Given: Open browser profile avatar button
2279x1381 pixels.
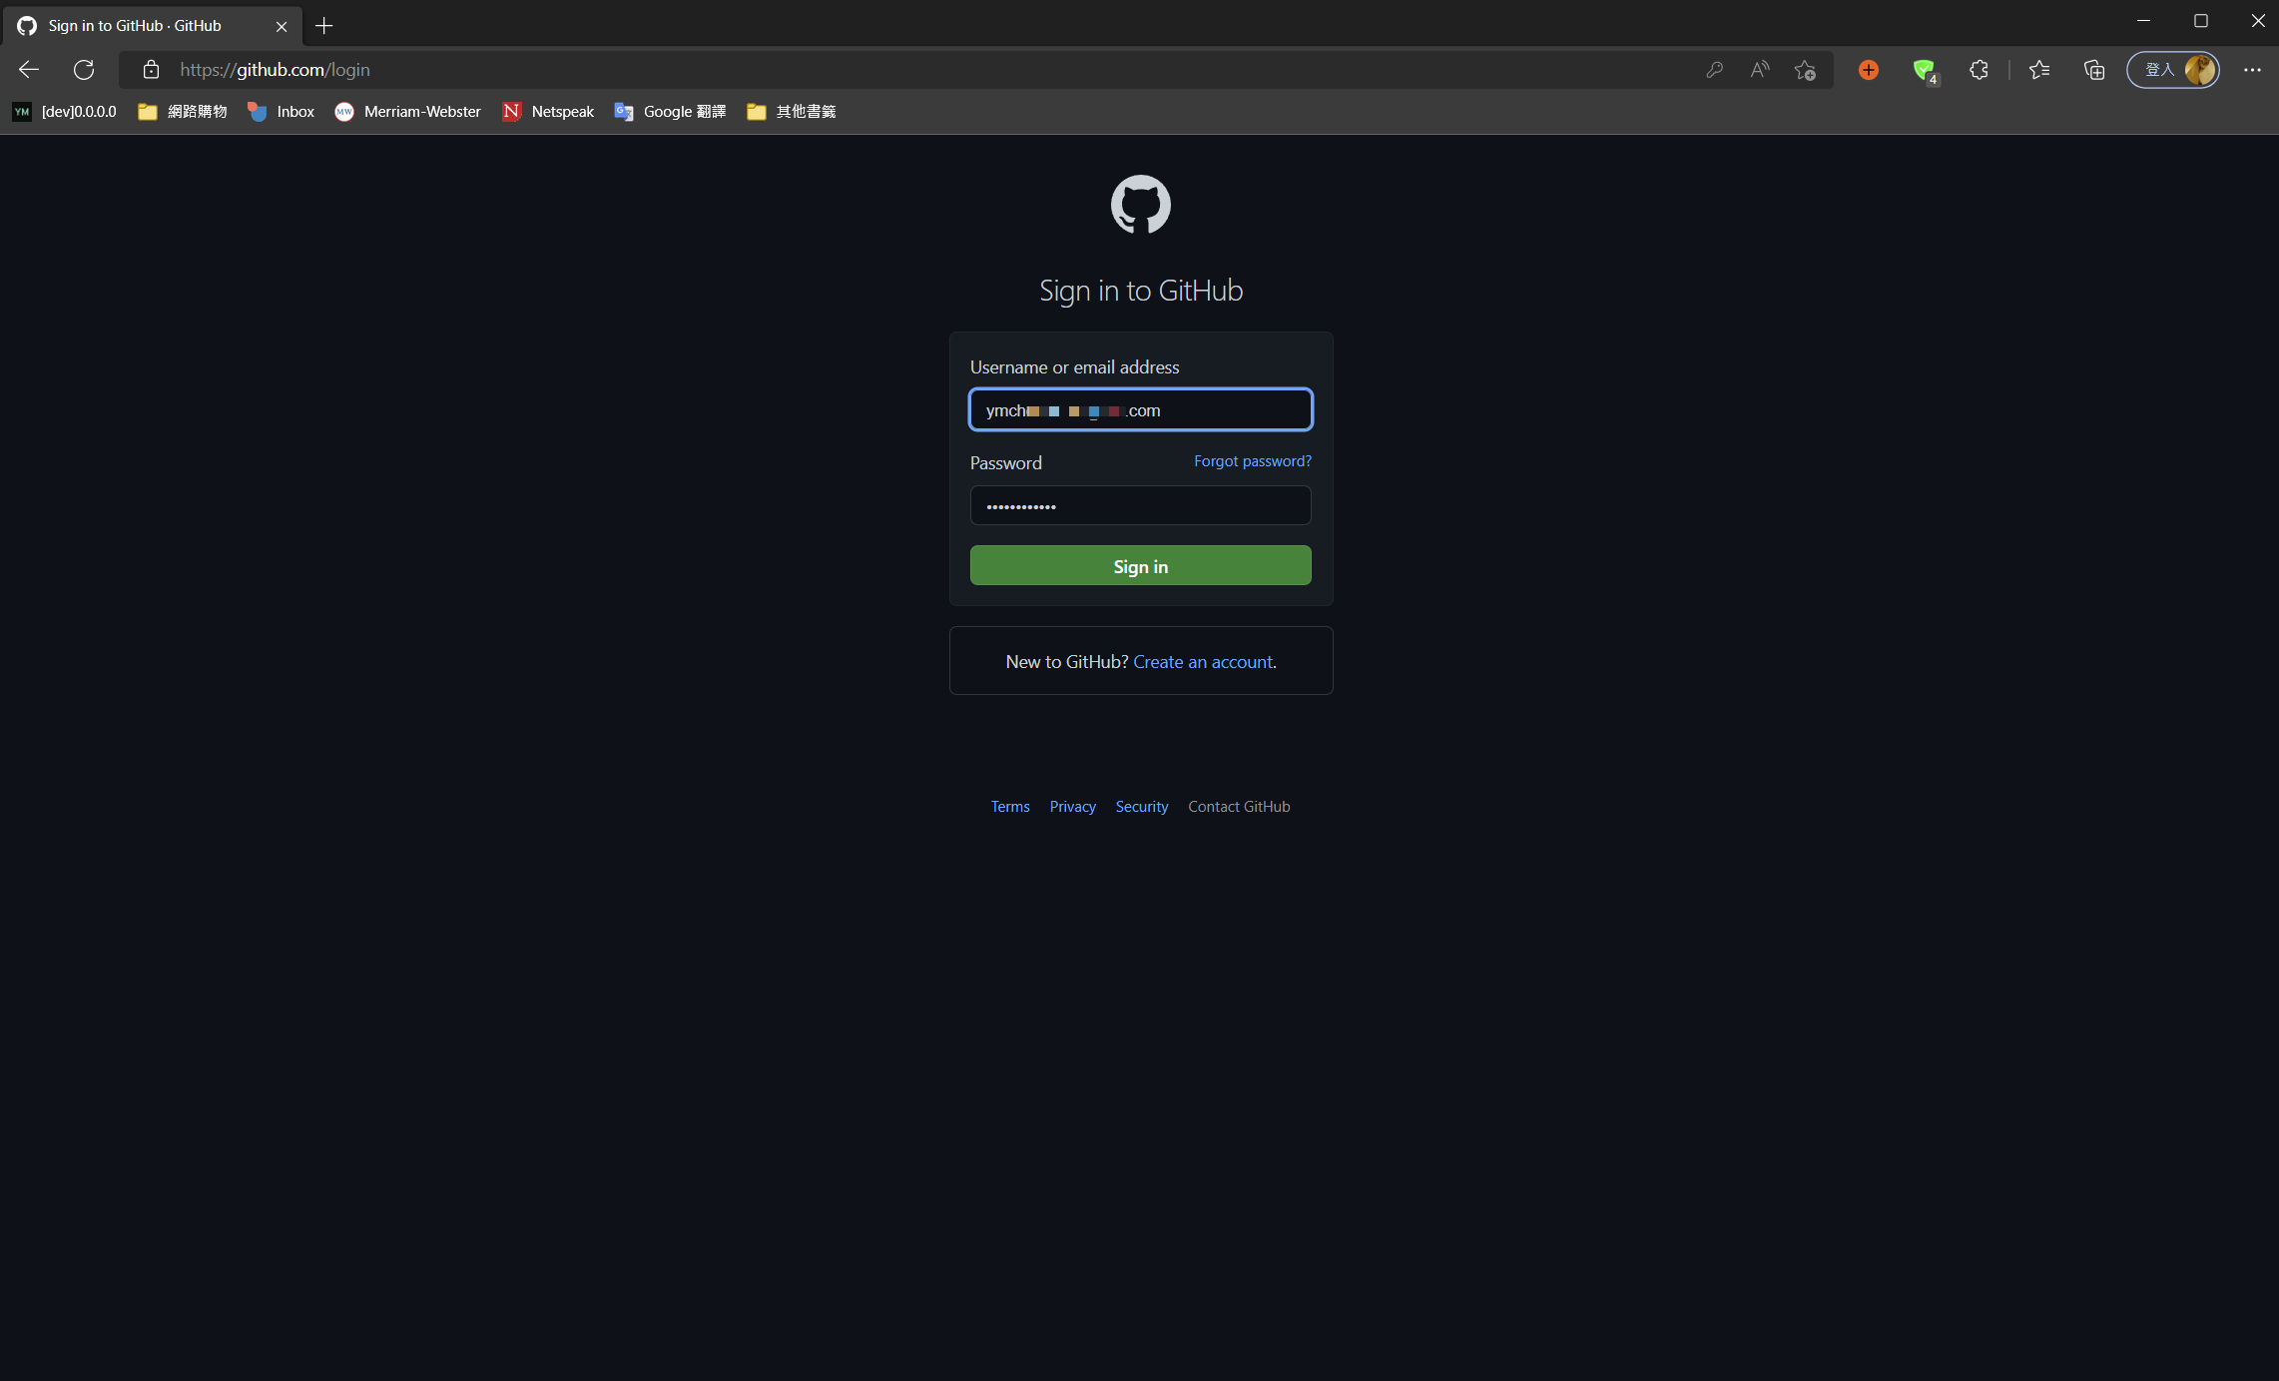Looking at the screenshot, I should coord(2173,70).
